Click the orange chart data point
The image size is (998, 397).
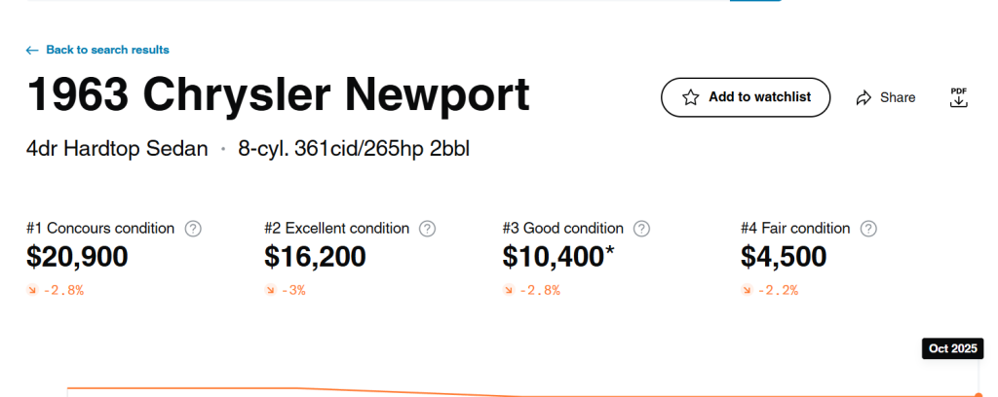(x=978, y=394)
